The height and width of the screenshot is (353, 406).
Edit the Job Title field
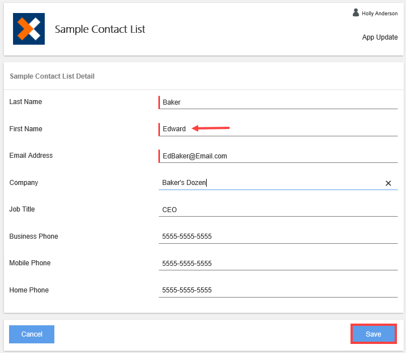click(x=277, y=210)
